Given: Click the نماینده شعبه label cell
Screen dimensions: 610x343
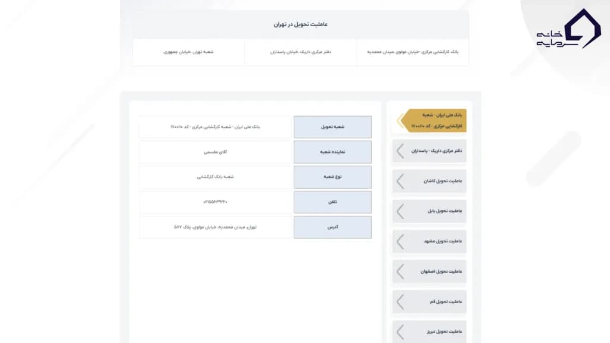Looking at the screenshot, I should pyautogui.click(x=332, y=152).
